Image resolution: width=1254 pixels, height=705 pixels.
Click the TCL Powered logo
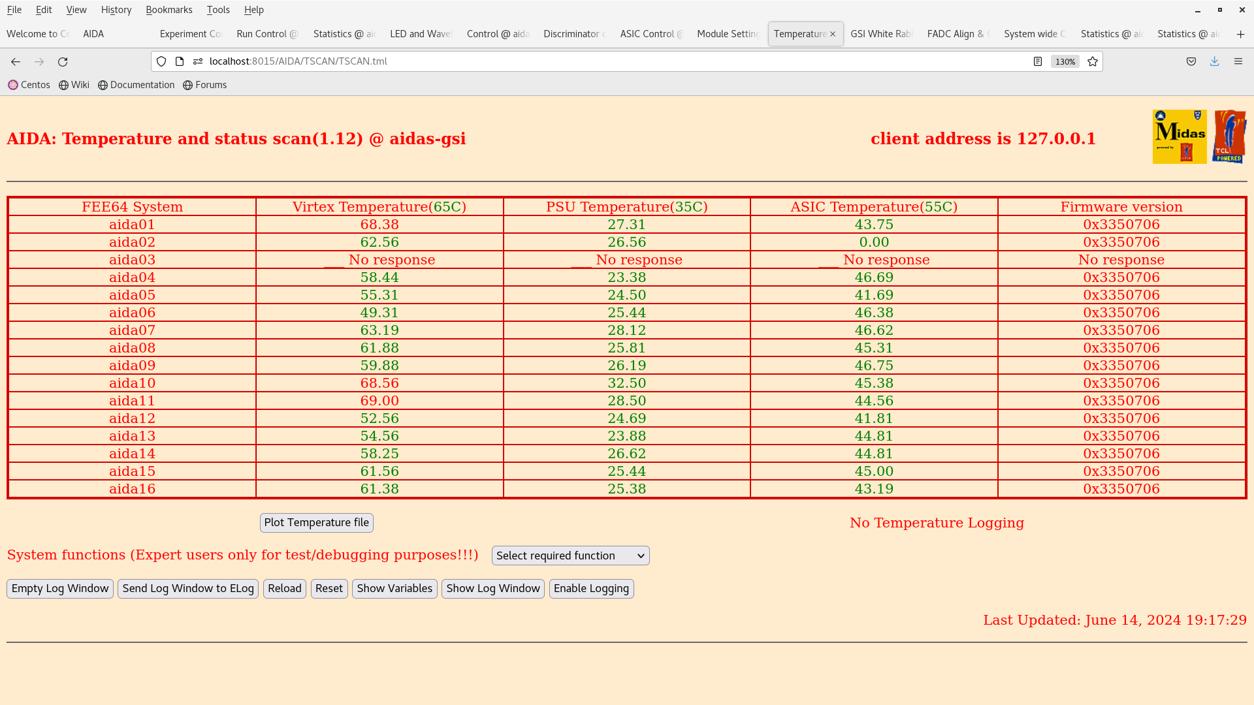pyautogui.click(x=1229, y=136)
